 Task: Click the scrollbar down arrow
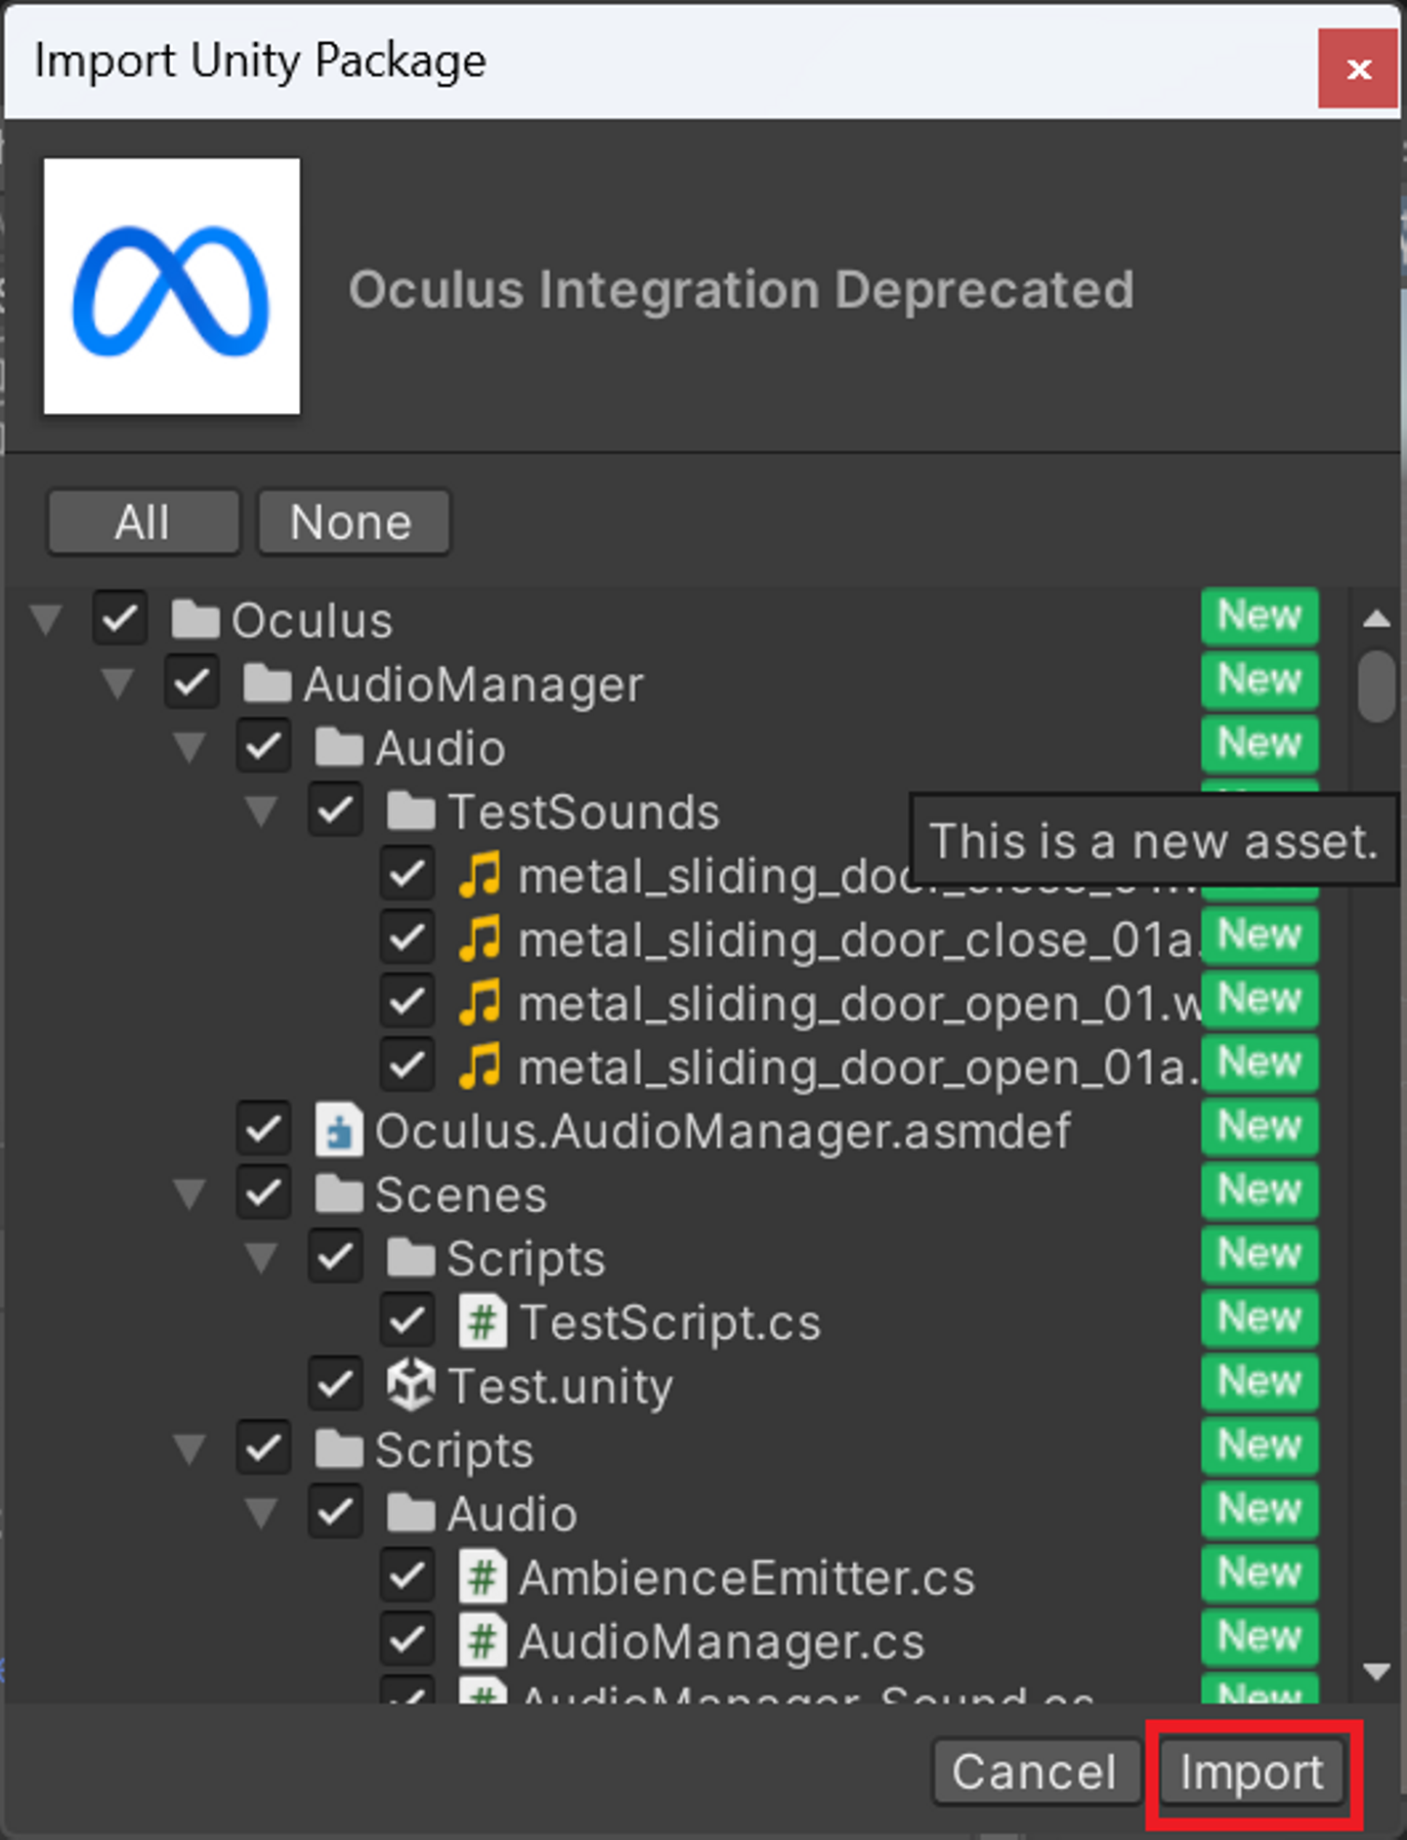[x=1377, y=1672]
